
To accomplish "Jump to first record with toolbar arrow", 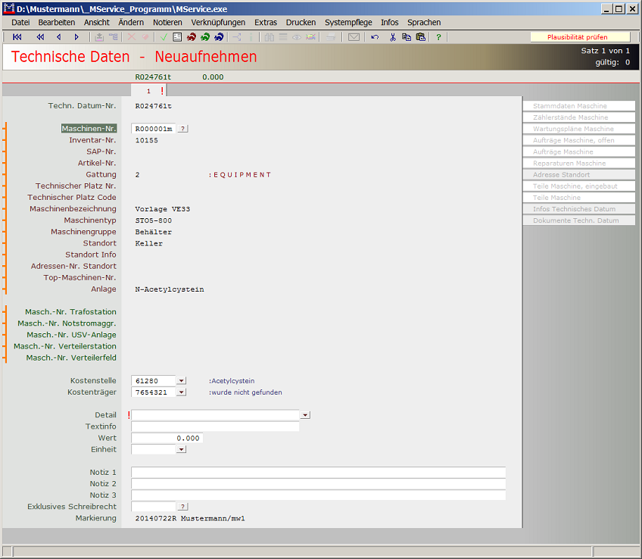I will [x=17, y=37].
